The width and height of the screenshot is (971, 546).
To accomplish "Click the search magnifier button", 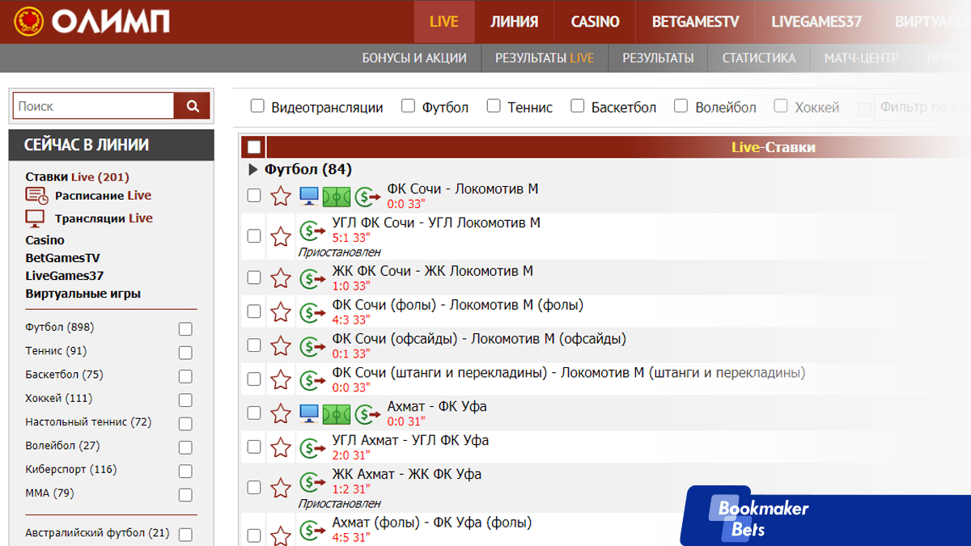I will pyautogui.click(x=193, y=106).
